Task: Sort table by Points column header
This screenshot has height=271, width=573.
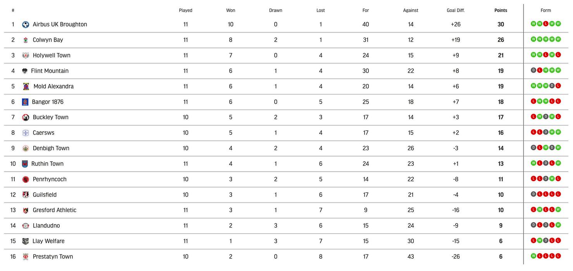Action: [x=501, y=10]
